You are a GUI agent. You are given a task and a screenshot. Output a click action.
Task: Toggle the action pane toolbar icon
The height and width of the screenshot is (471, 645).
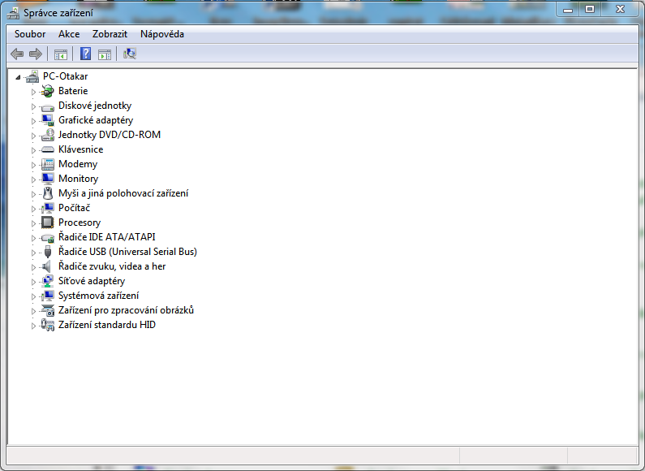105,54
